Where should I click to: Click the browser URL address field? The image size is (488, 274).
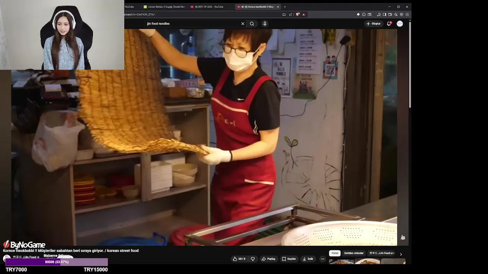click(202, 14)
